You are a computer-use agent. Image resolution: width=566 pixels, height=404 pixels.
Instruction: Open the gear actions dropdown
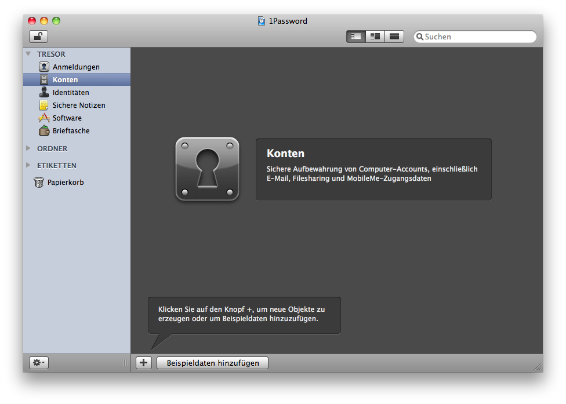(39, 363)
